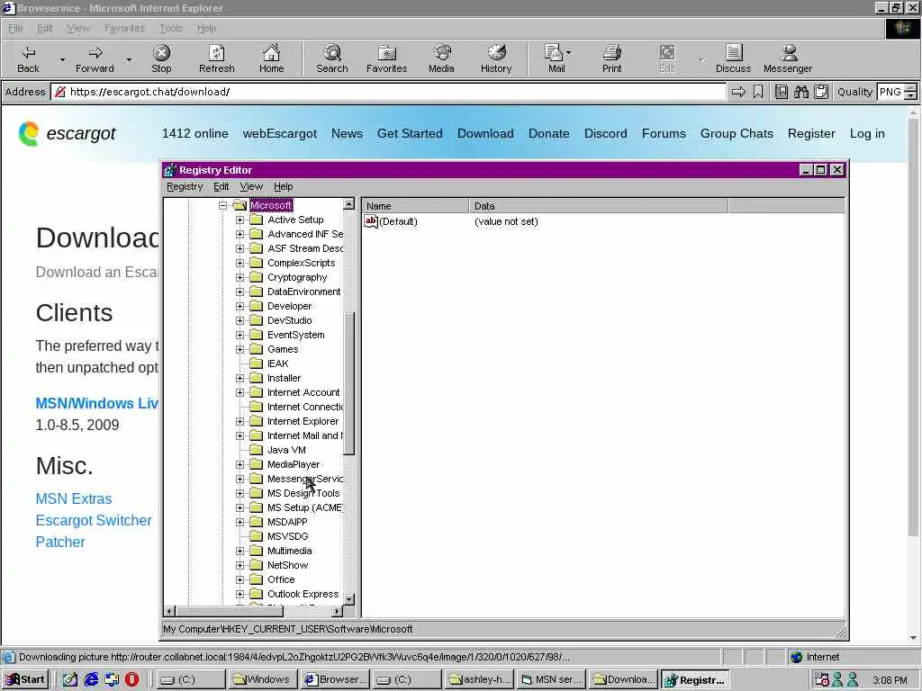Viewport: 922px width, 691px height.
Task: Click the Forward toolbar button
Action: [x=95, y=58]
